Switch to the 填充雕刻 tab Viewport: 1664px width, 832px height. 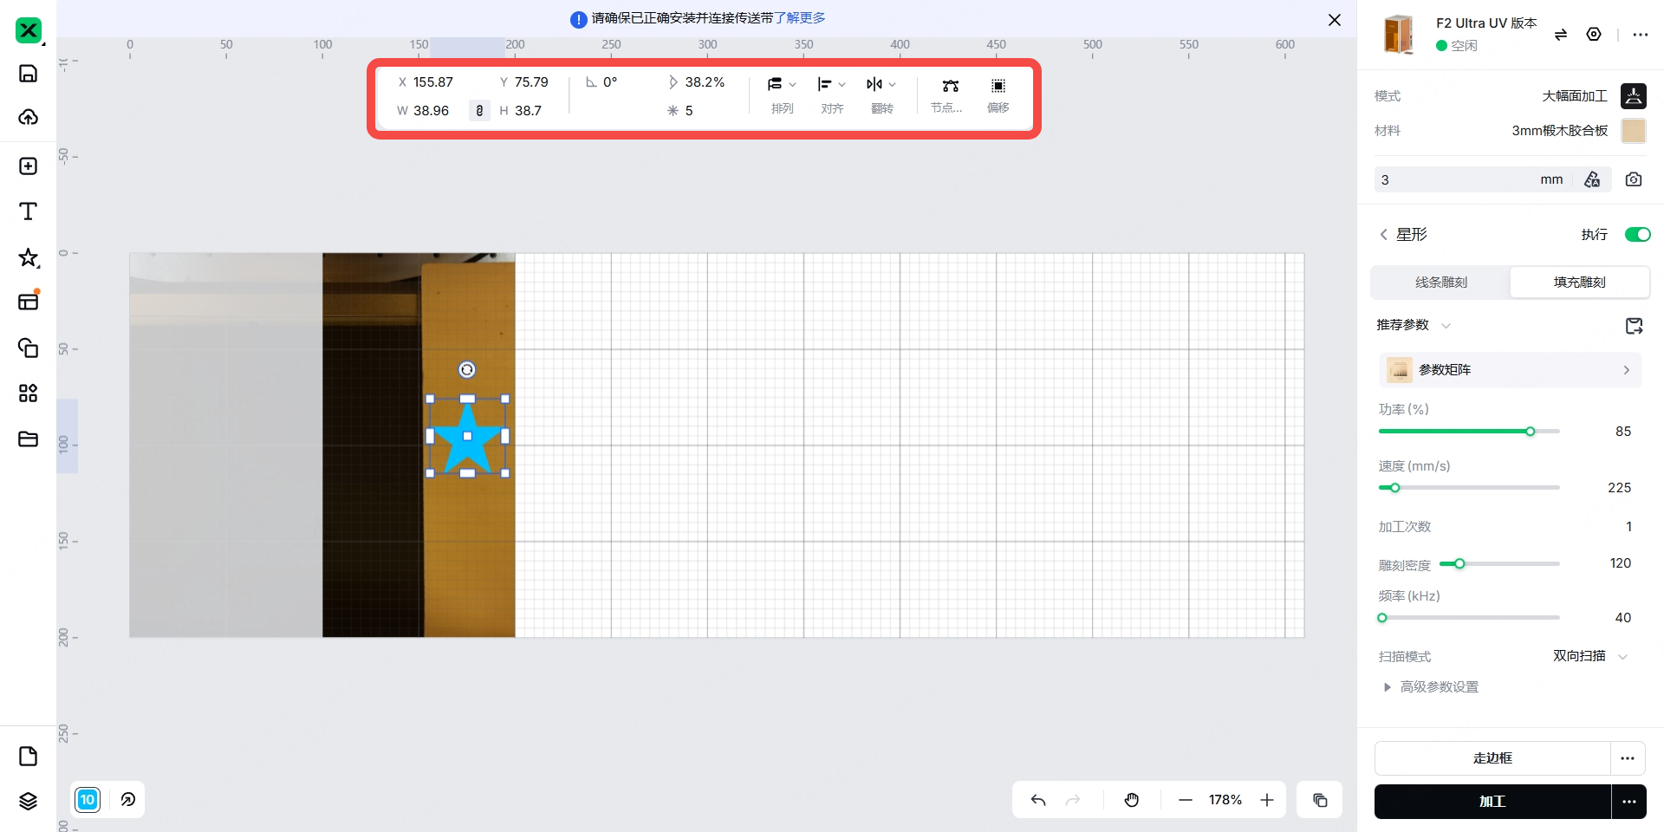[1579, 283]
